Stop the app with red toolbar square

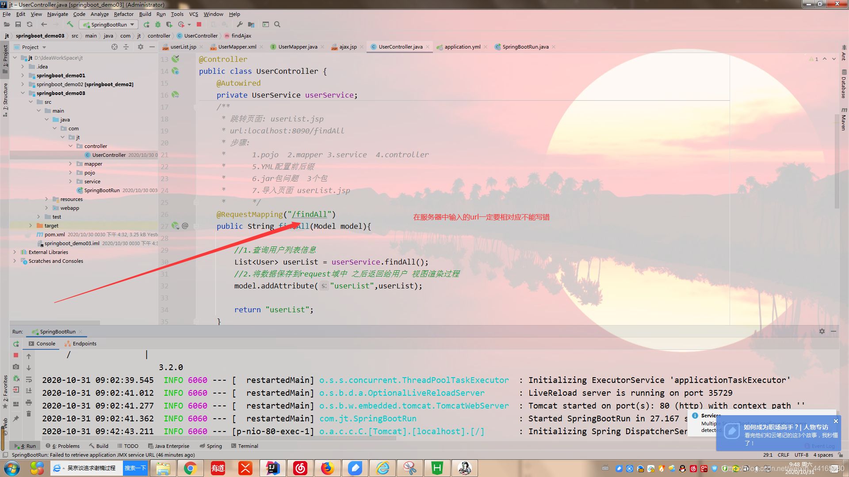point(199,25)
